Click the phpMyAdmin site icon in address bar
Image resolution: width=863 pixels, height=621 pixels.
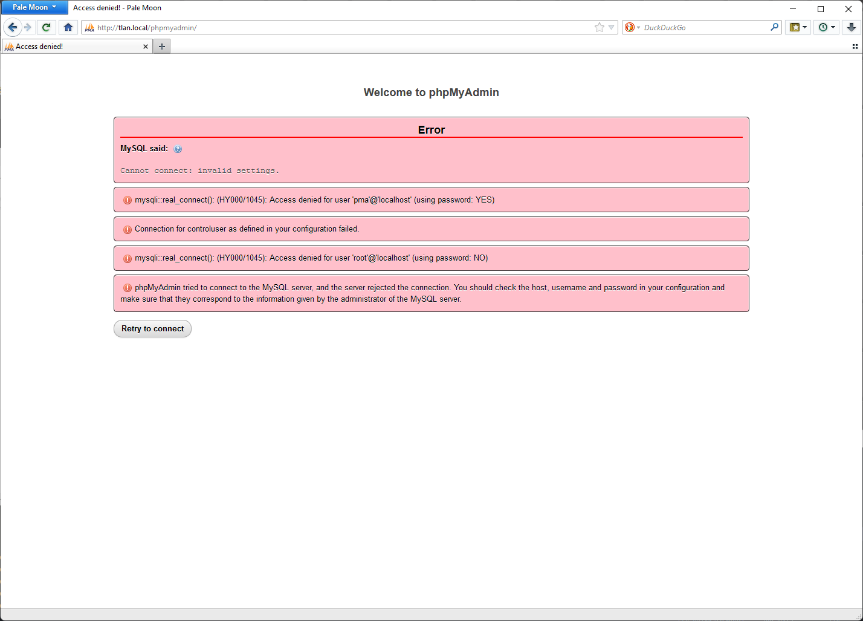pyautogui.click(x=89, y=27)
